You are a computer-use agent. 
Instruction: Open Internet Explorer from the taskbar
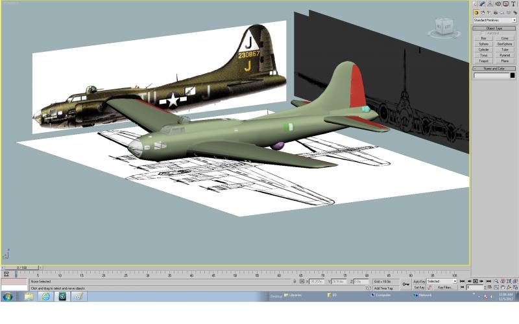[x=45, y=297]
